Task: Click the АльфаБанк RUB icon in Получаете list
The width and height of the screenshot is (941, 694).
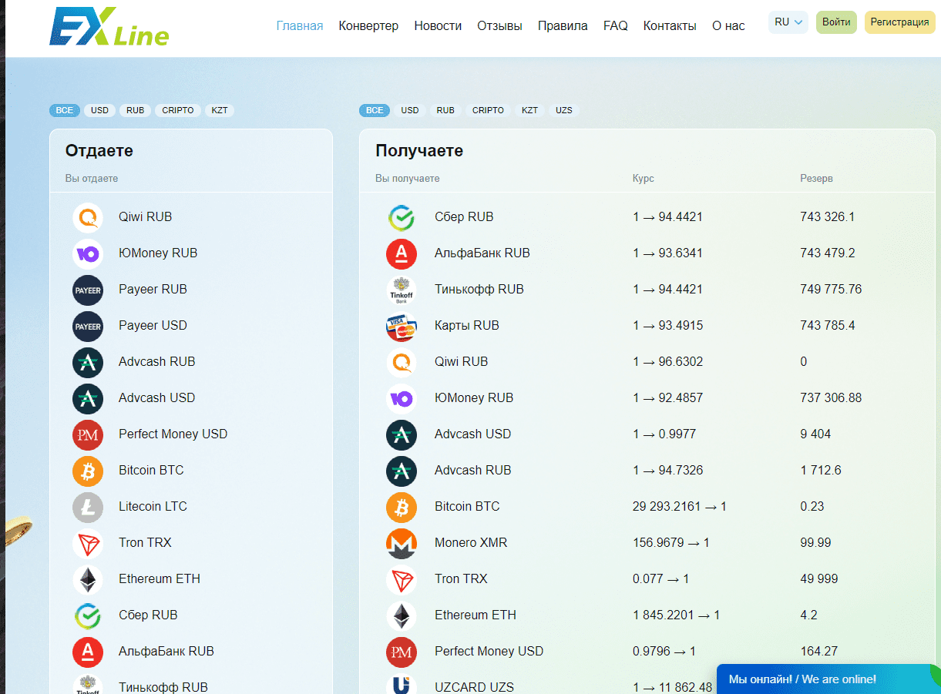Action: (x=402, y=253)
